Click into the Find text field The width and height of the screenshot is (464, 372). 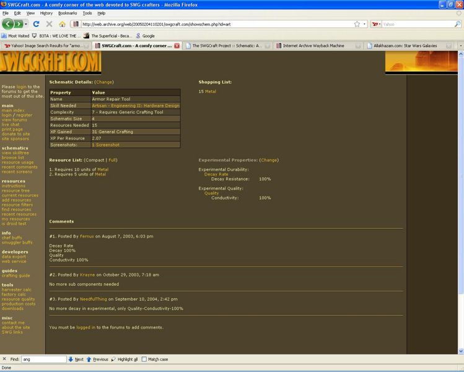pos(43,359)
